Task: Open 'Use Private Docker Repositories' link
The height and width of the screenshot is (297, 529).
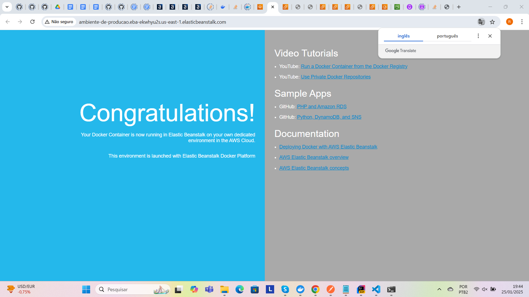Action: (336, 77)
